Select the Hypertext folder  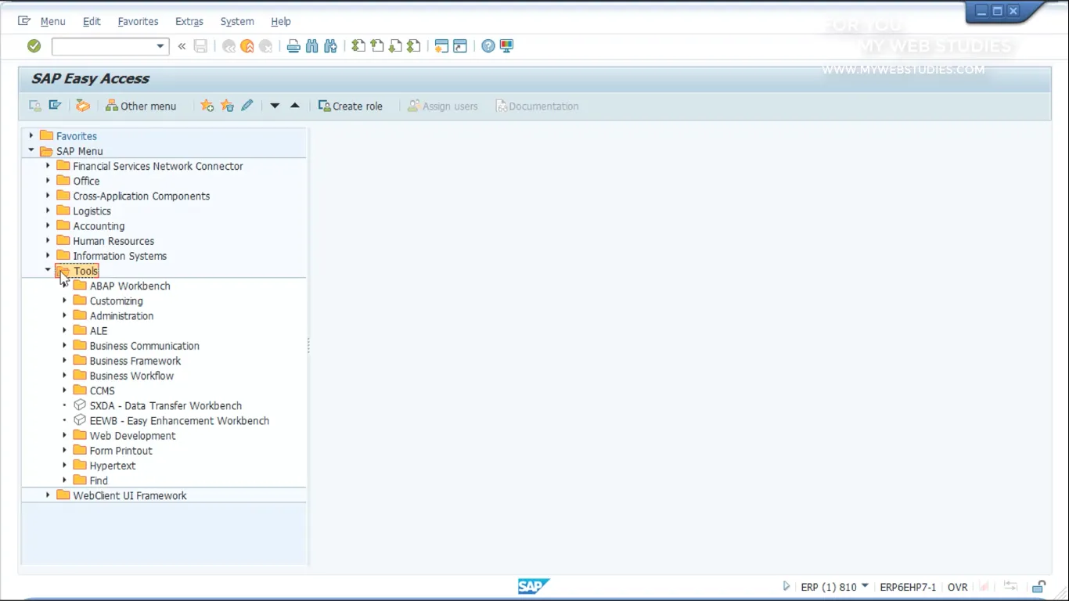[113, 465]
